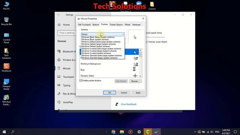Open the MiniTool Partition desktop shortcut
The height and width of the screenshot is (135, 240).
tap(6, 100)
